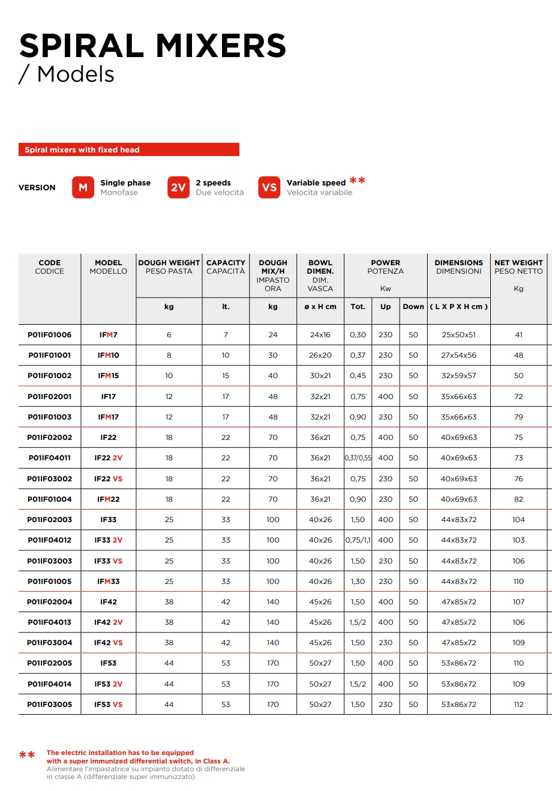Screen dimensions: 552x791
Task: Click the red M single phase badge
Action: point(83,187)
